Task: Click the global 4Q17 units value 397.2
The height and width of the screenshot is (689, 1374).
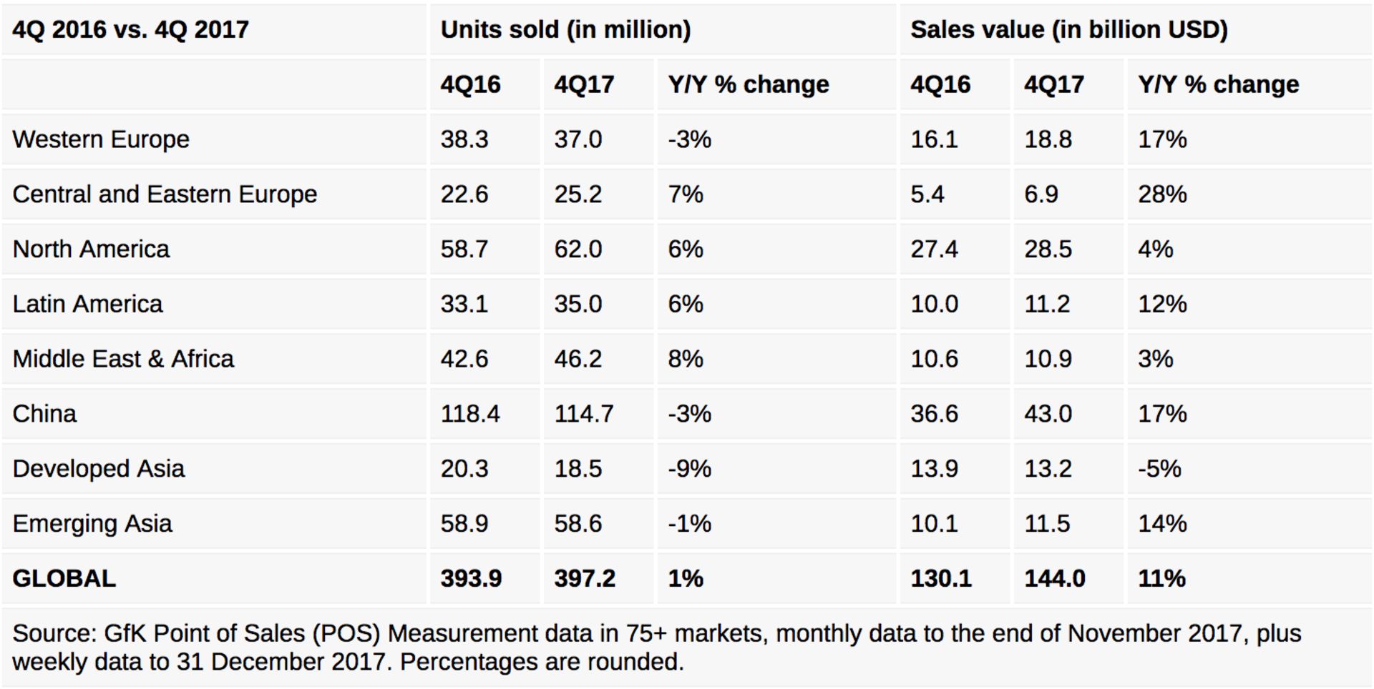Action: (584, 578)
